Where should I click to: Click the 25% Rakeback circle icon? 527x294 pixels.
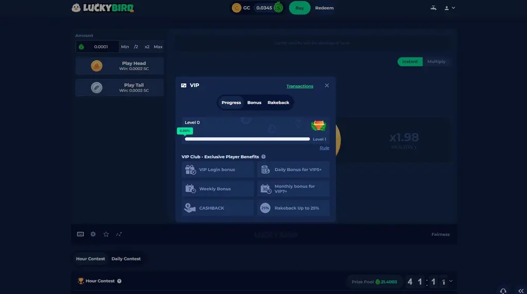point(265,208)
